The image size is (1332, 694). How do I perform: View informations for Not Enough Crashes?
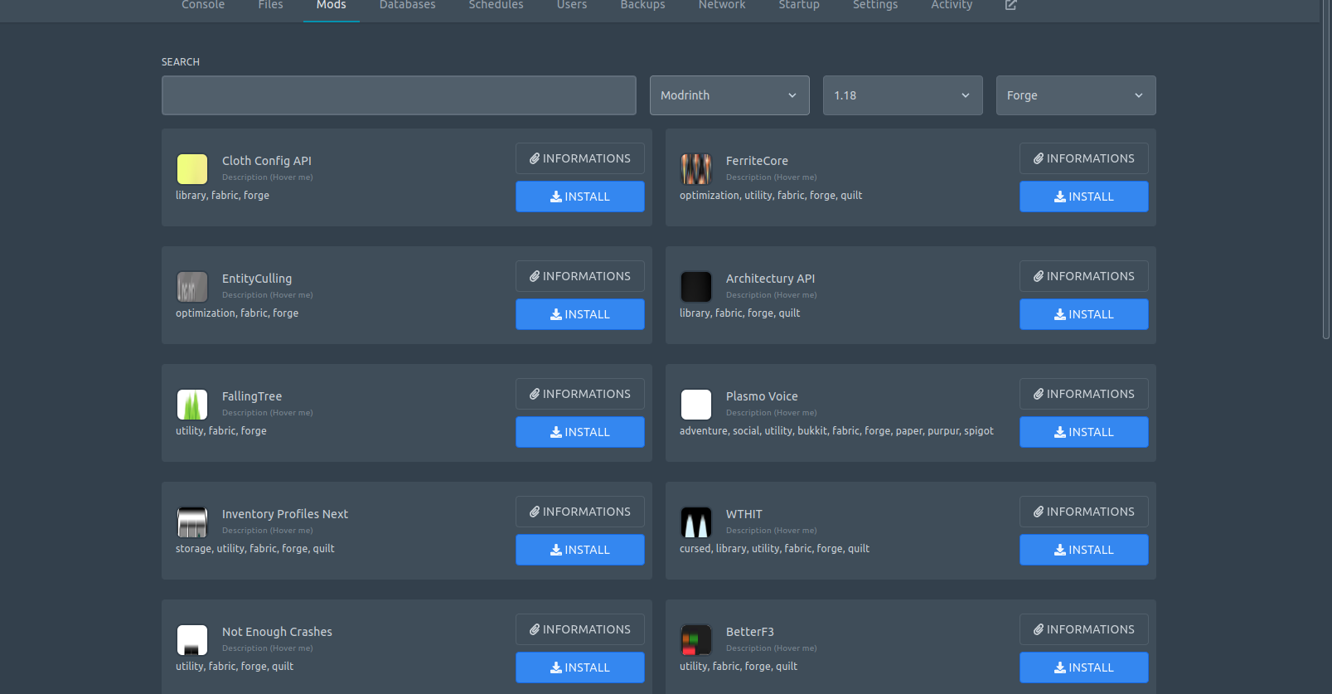[x=580, y=629]
